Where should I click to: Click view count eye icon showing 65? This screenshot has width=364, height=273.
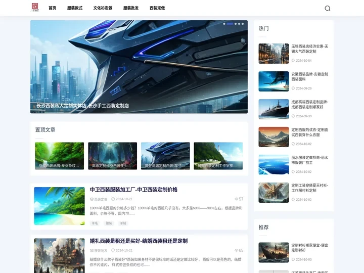click(x=236, y=250)
